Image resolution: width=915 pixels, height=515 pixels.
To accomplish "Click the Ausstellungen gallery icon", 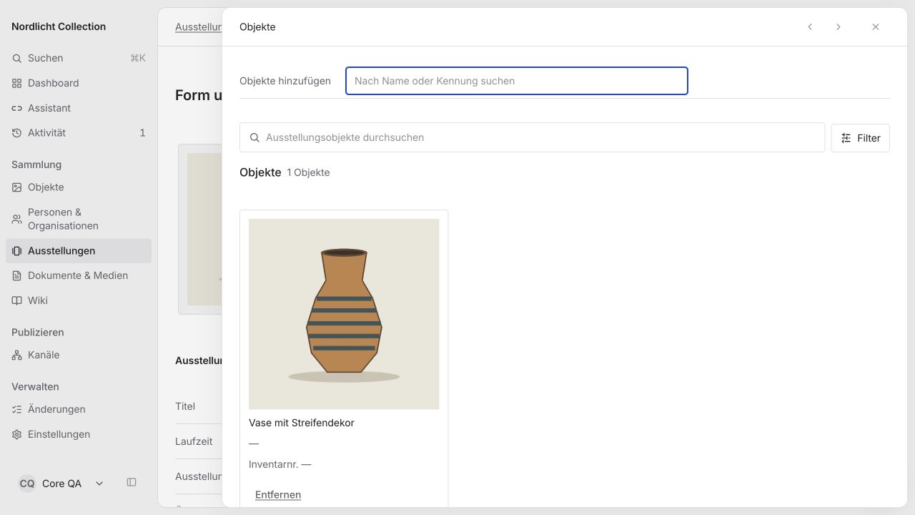I will (17, 251).
